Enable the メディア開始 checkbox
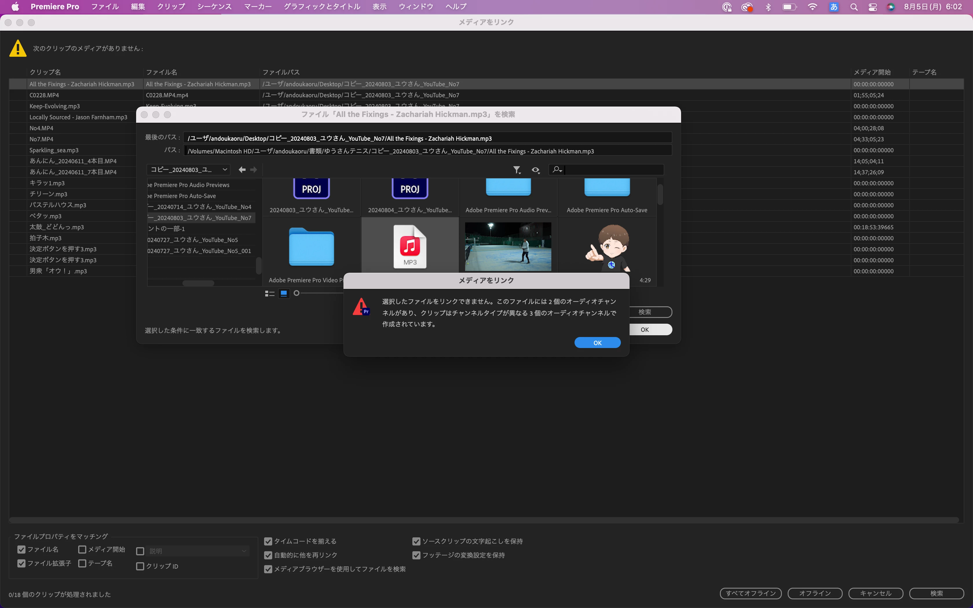The image size is (973, 608). [x=83, y=549]
